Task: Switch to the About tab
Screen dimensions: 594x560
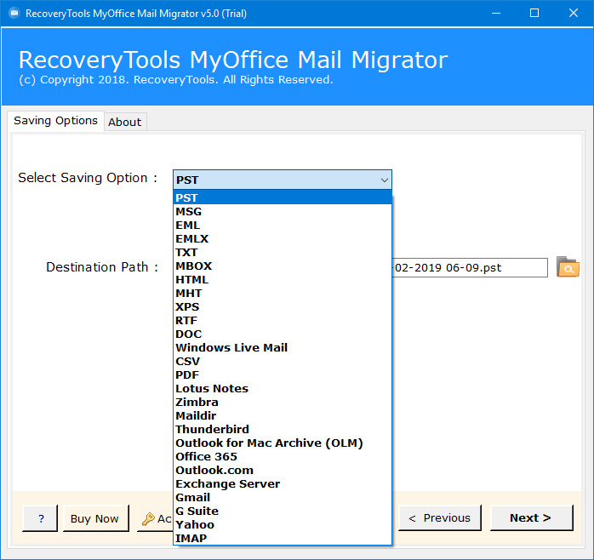Action: (125, 122)
